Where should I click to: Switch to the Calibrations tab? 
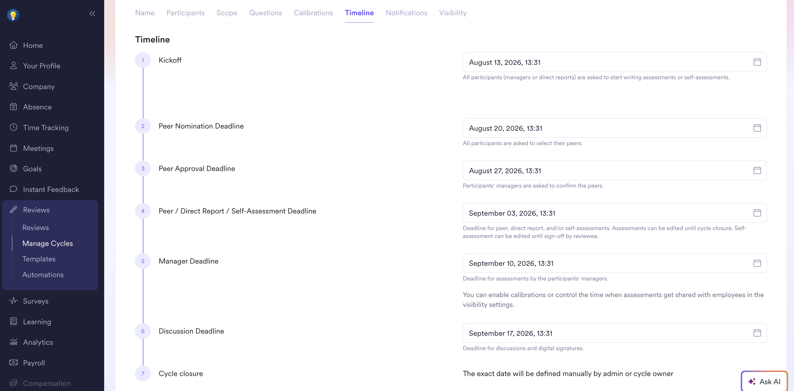click(x=313, y=13)
